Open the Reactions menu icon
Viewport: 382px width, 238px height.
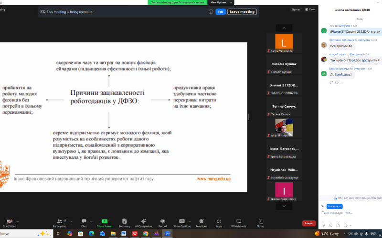[201, 221]
